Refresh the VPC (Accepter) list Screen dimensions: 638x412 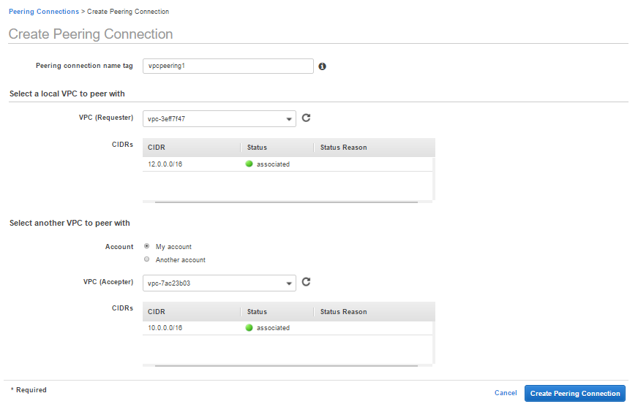pyautogui.click(x=306, y=282)
